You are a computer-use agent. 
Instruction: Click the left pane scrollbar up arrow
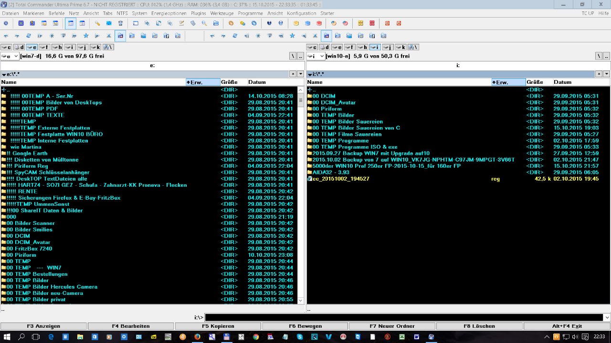pos(300,90)
